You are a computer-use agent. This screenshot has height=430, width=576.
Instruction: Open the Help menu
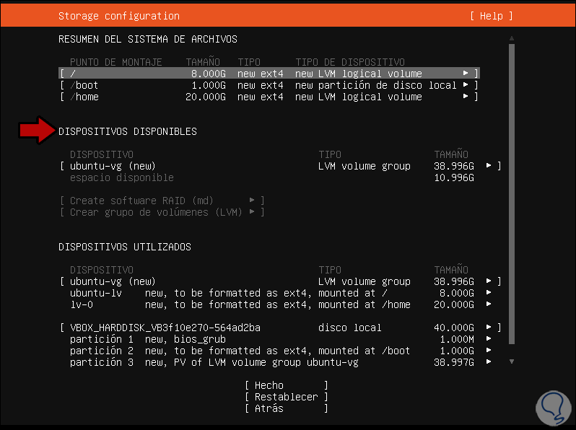pyautogui.click(x=491, y=16)
